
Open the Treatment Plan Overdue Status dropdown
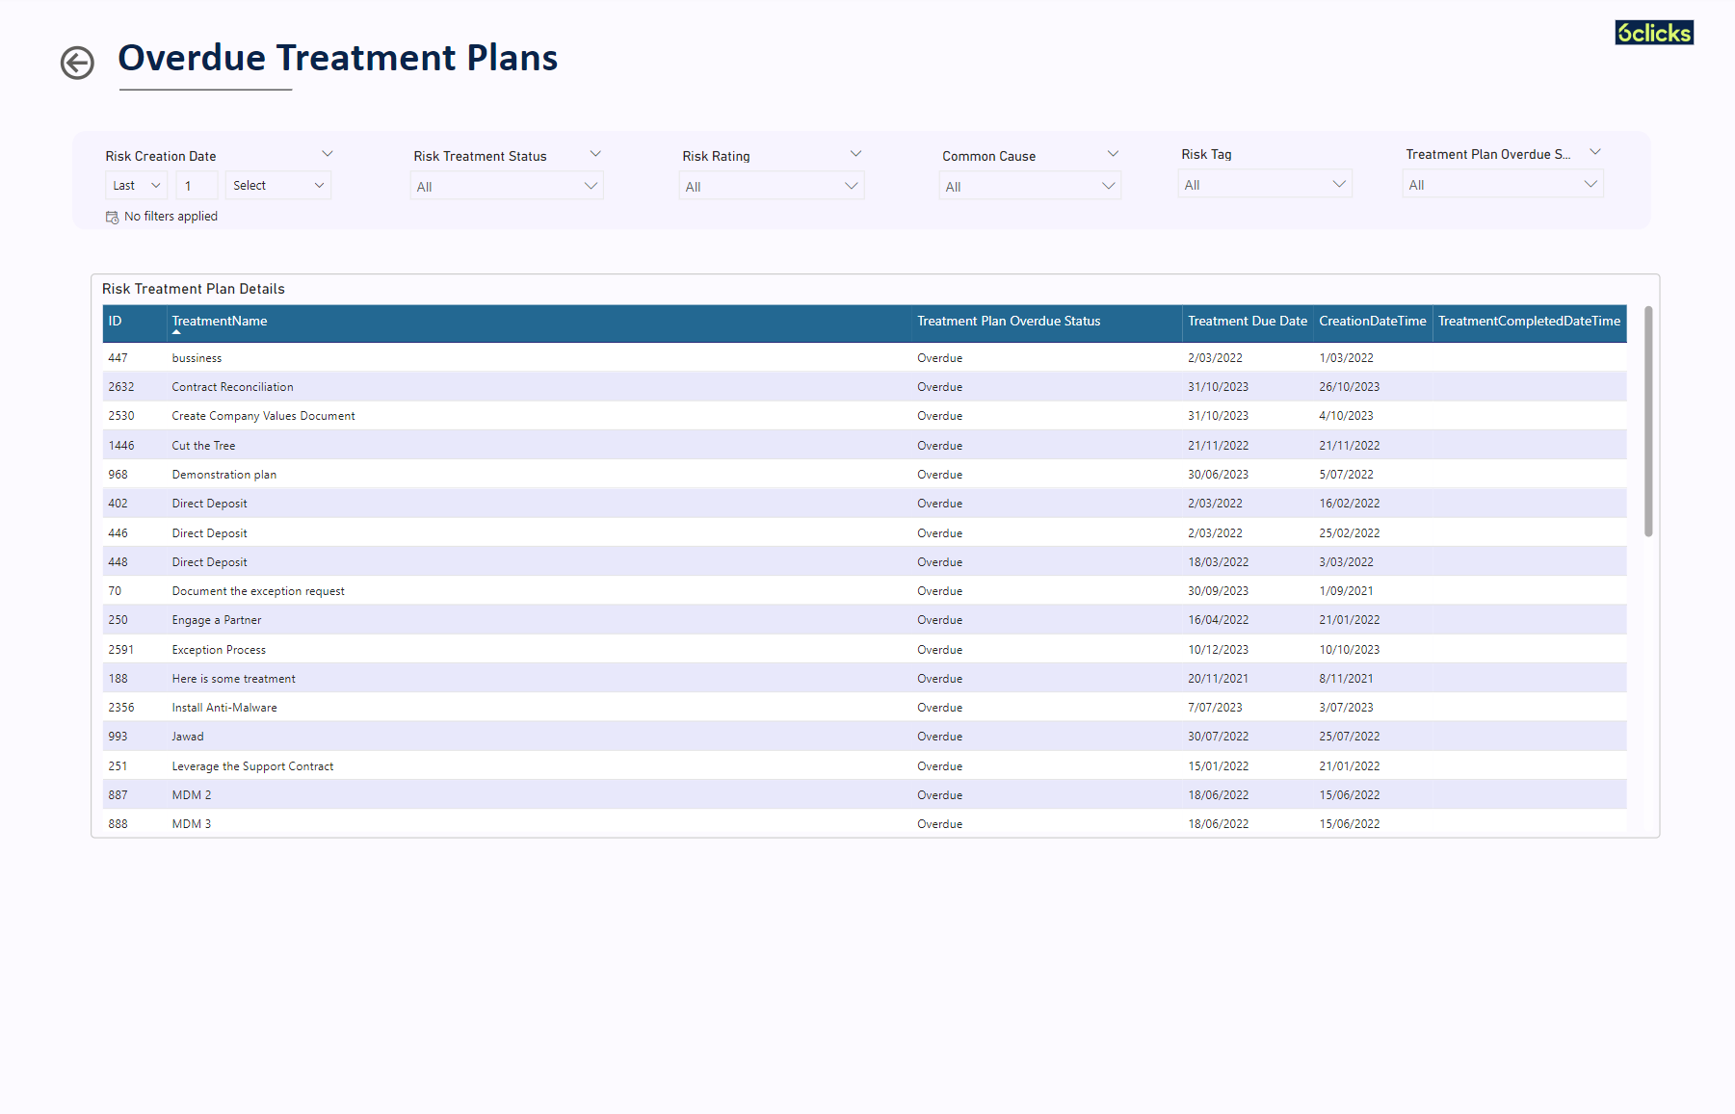[x=1502, y=185]
